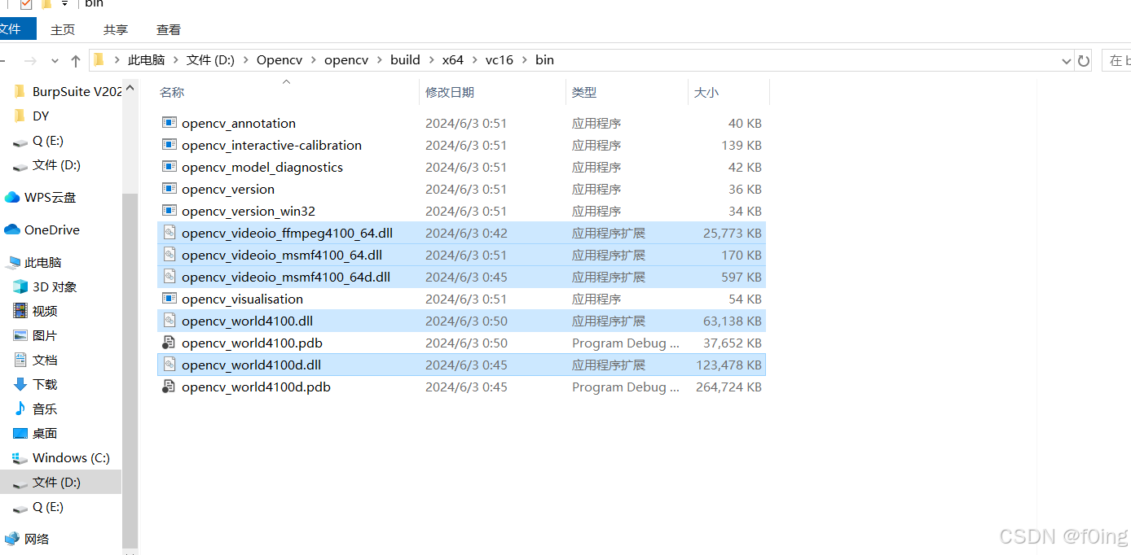The image size is (1131, 555).
Task: Open the quick access toolbar customize dropdown
Action: [x=64, y=4]
